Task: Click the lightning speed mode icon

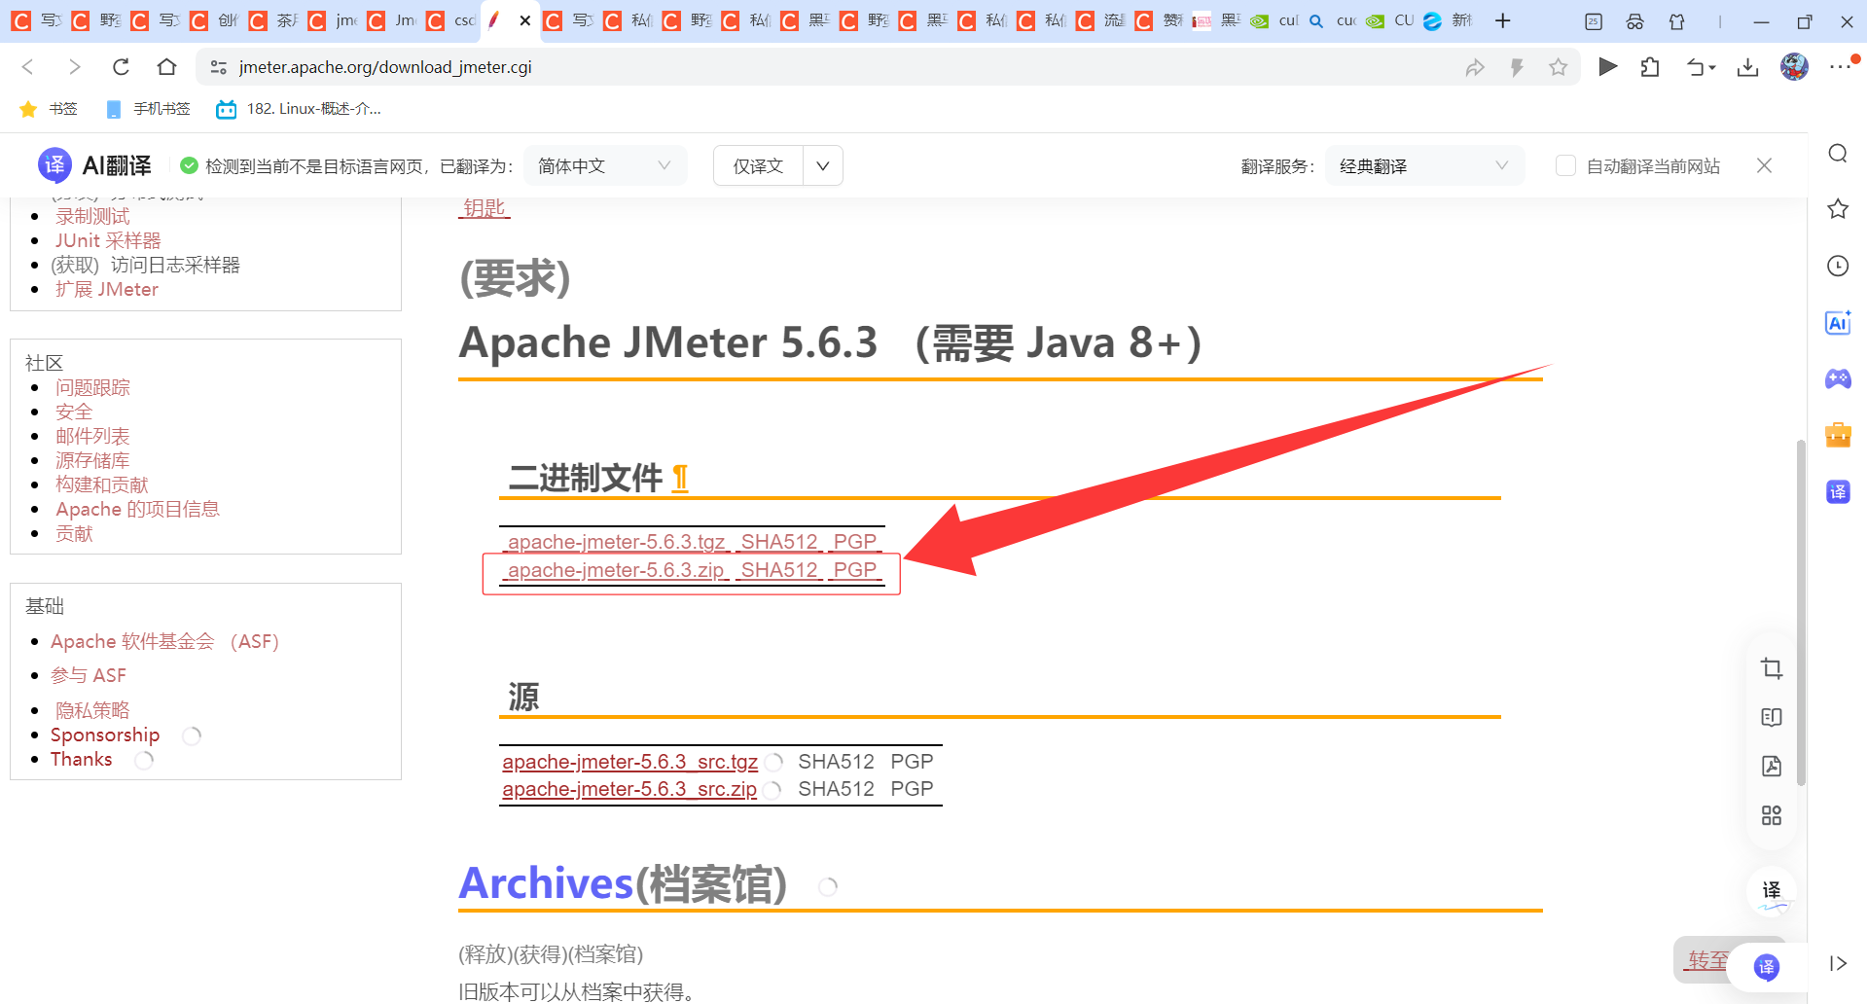Action: click(1517, 67)
